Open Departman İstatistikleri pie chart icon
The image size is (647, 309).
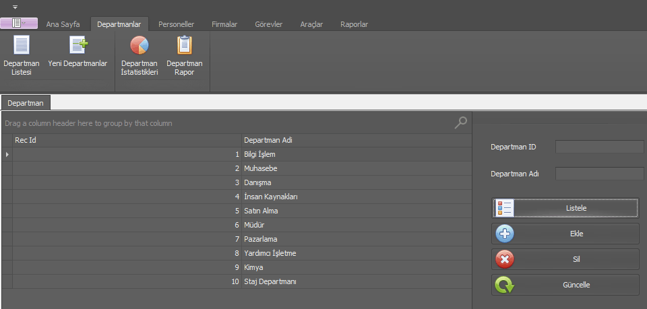pos(140,45)
